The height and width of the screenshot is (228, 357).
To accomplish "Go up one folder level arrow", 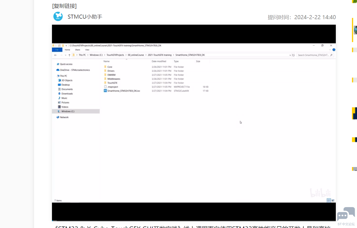I will point(69,55).
